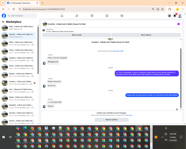Open the Conner conversation
The image size is (186, 149).
click(19, 122)
